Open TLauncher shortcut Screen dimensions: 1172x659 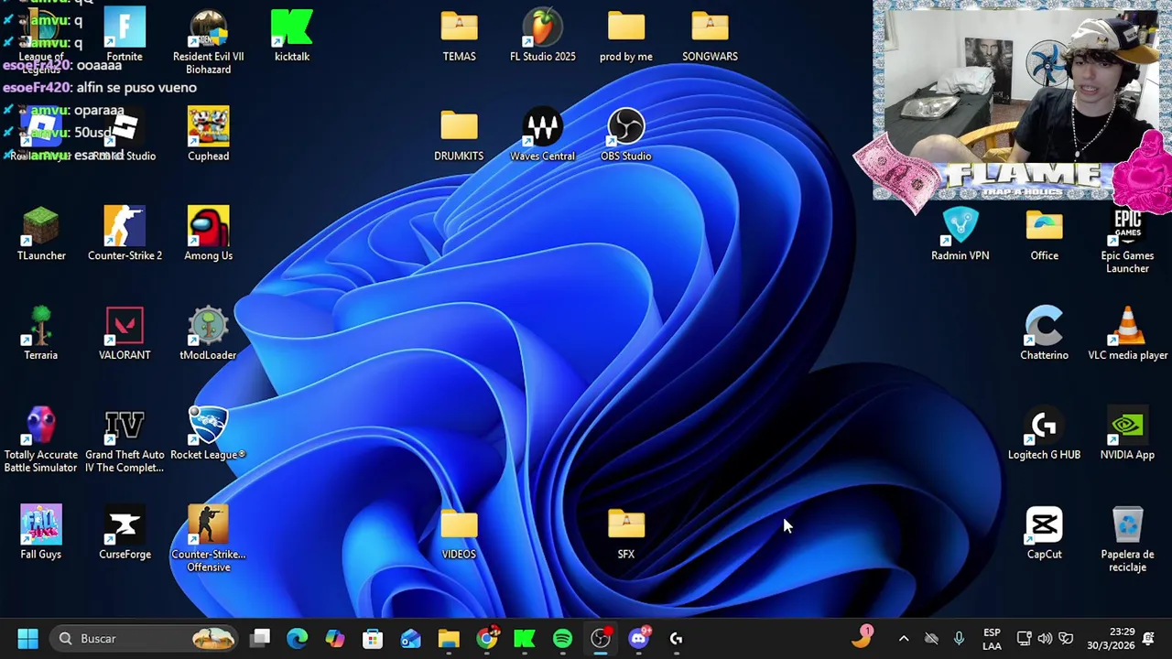pos(41,233)
